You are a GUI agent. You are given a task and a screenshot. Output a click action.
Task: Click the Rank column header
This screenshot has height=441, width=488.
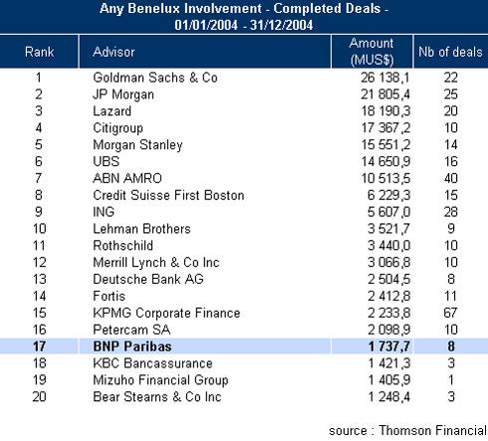click(39, 52)
